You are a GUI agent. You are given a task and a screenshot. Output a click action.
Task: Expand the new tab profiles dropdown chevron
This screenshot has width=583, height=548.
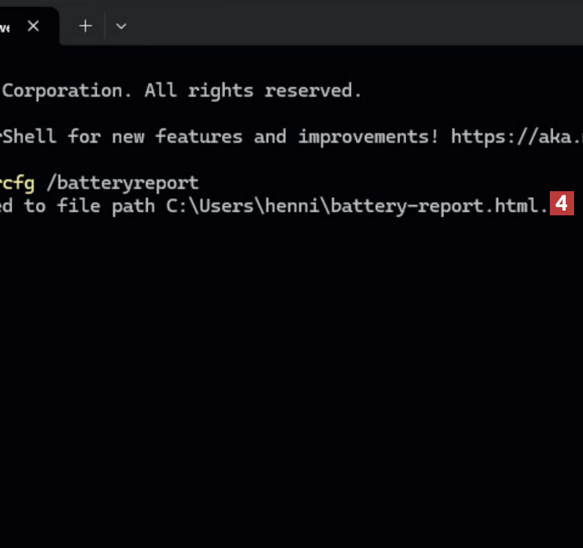pyautogui.click(x=121, y=26)
